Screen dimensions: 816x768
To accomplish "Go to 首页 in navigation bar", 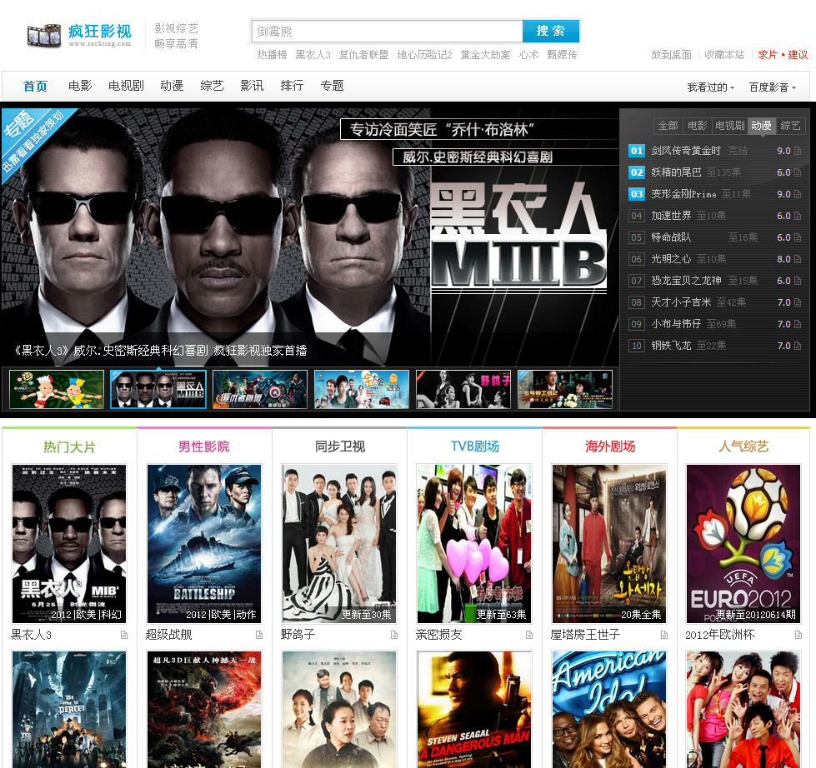I will (35, 87).
